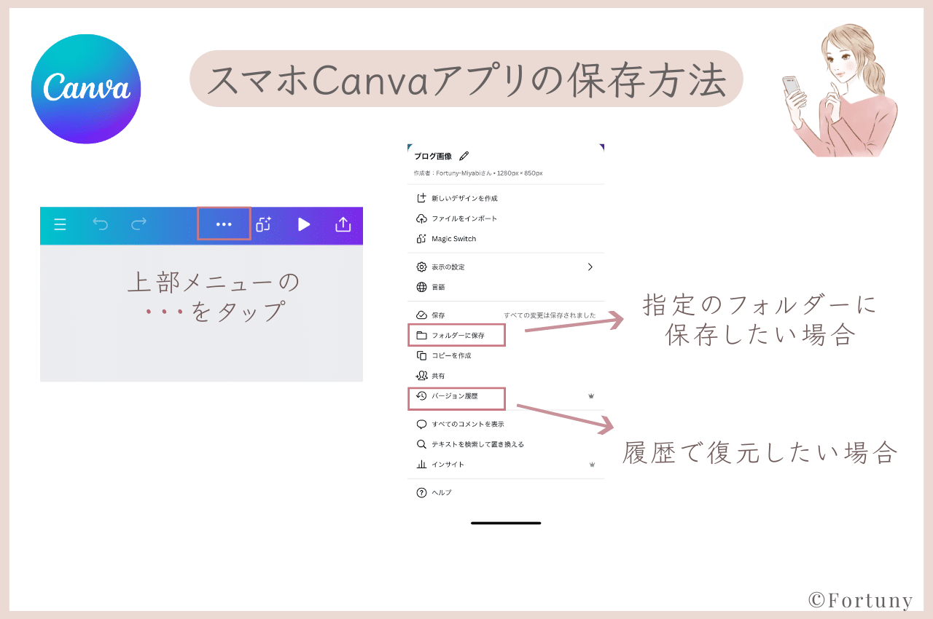
Task: Tap the redo arrow in the toolbar
Action: click(x=138, y=224)
